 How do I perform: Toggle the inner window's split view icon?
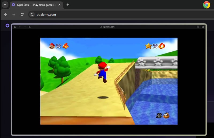[x=203, y=27]
